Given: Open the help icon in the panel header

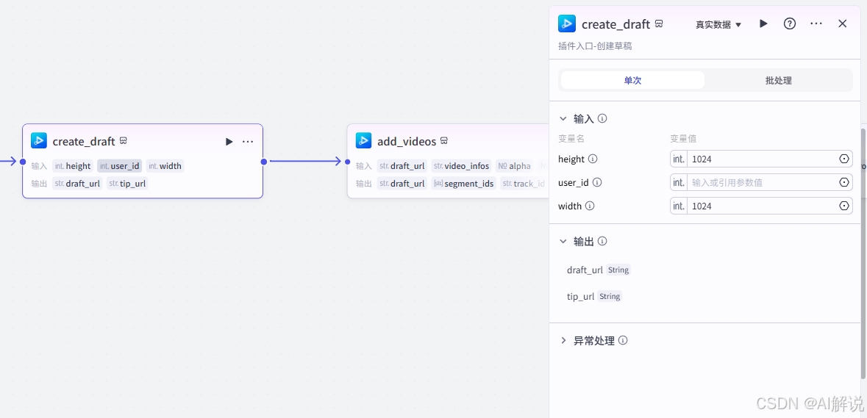Looking at the screenshot, I should pos(790,24).
